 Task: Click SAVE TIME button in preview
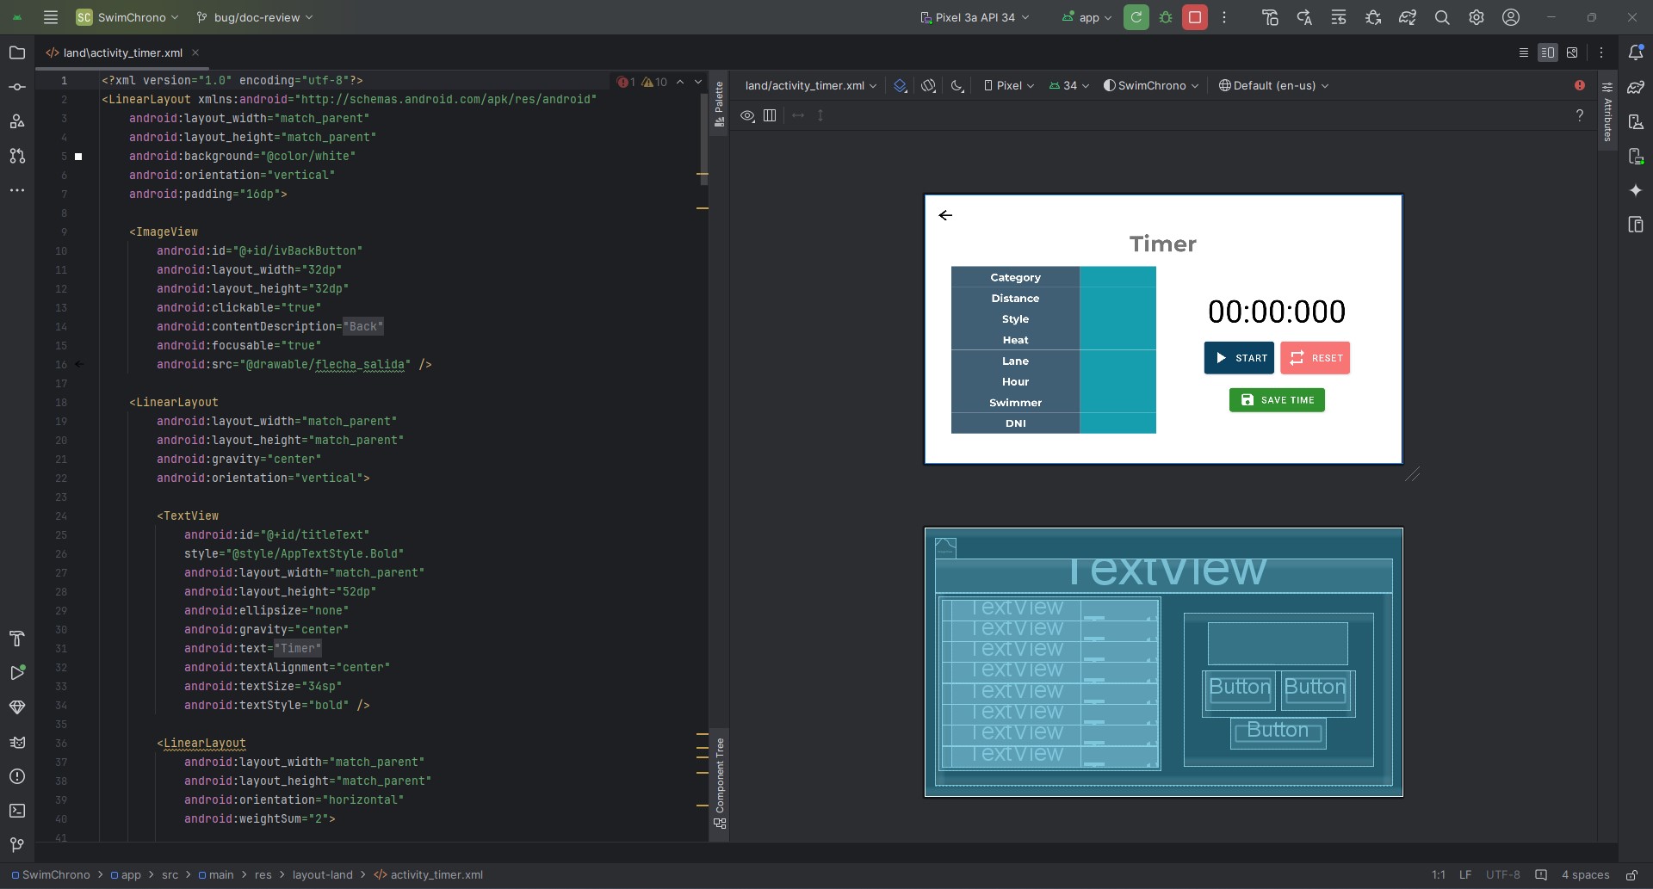[x=1277, y=400]
